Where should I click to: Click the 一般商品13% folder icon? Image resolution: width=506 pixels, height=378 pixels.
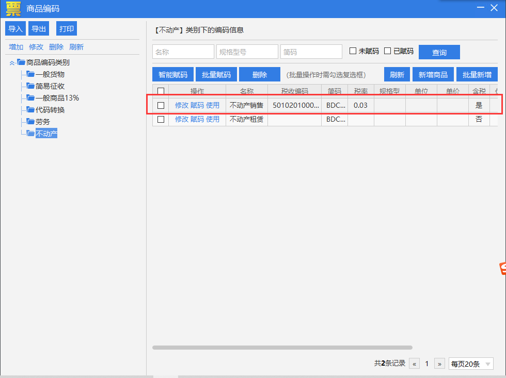click(x=30, y=98)
